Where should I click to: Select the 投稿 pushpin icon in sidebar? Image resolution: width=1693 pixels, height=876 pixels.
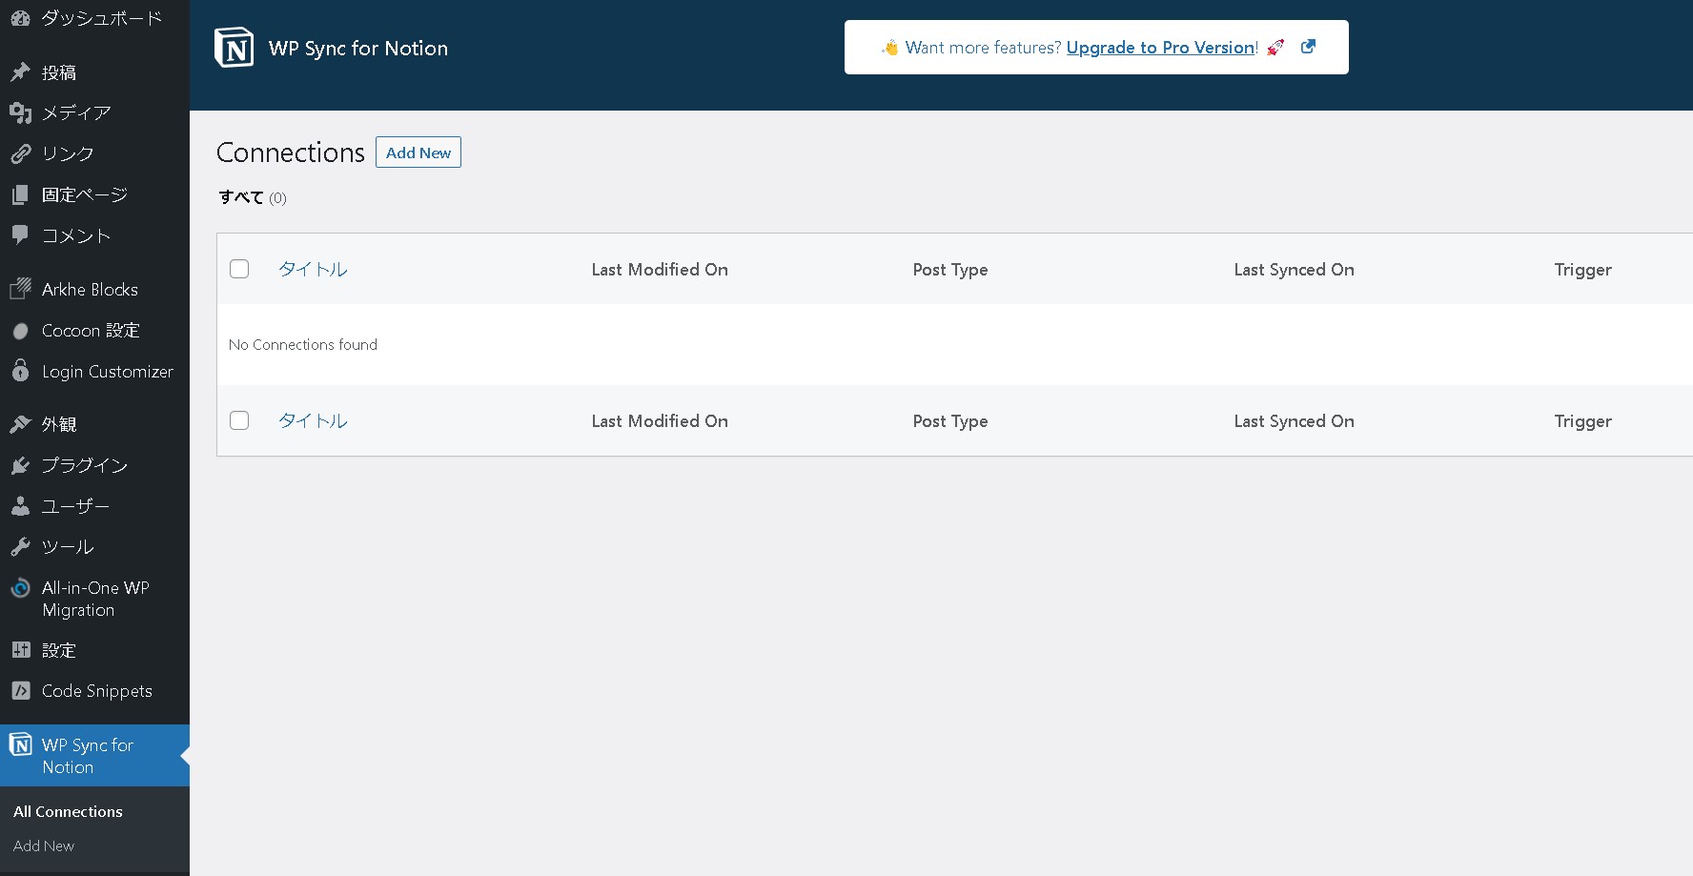click(x=19, y=71)
